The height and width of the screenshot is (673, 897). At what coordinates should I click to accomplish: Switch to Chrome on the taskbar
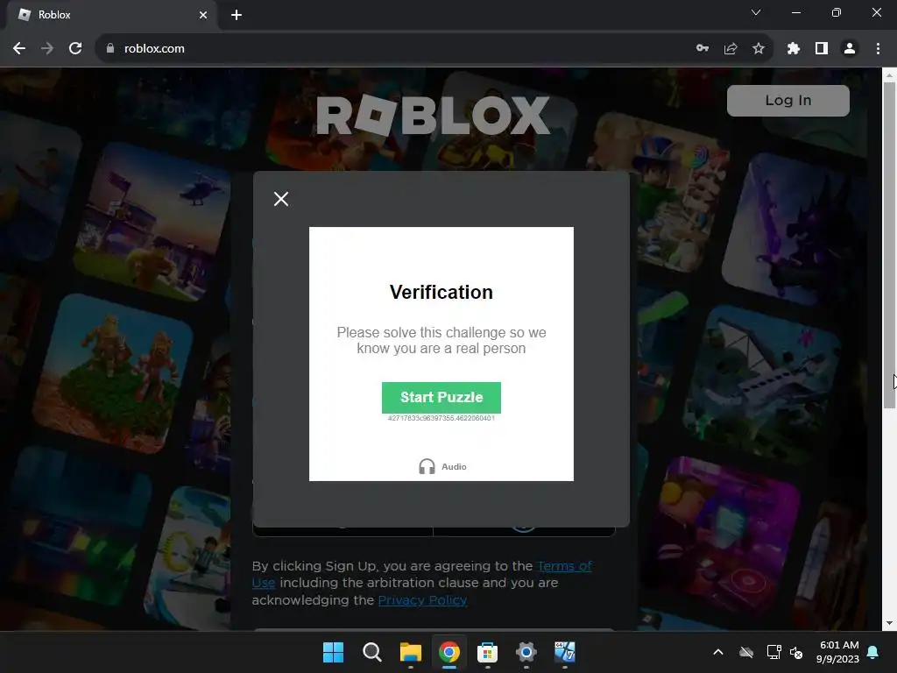point(449,652)
